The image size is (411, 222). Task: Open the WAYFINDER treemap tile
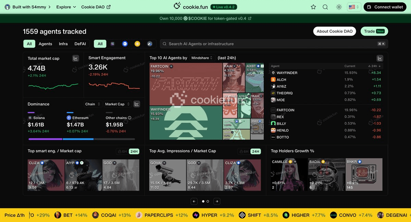click(186, 123)
